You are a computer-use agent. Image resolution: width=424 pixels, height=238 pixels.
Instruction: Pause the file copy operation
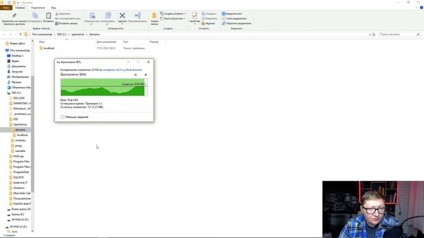coord(135,75)
